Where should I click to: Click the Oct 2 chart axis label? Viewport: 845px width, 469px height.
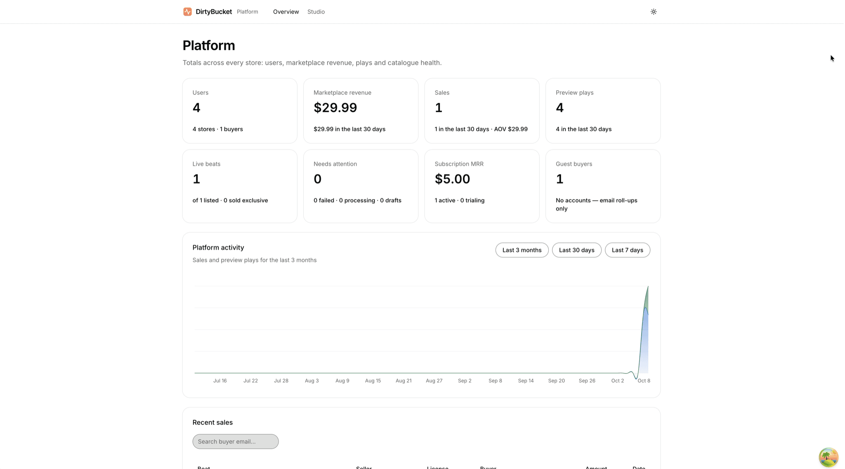point(618,381)
